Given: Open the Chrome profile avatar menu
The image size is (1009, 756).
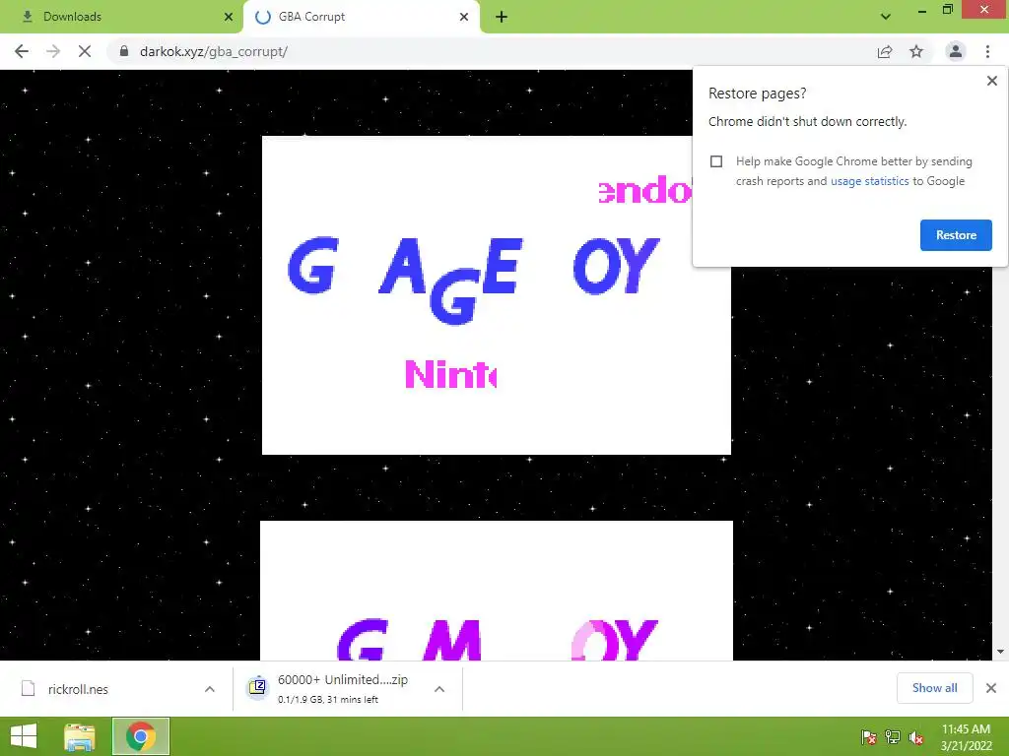Looking at the screenshot, I should [x=956, y=51].
